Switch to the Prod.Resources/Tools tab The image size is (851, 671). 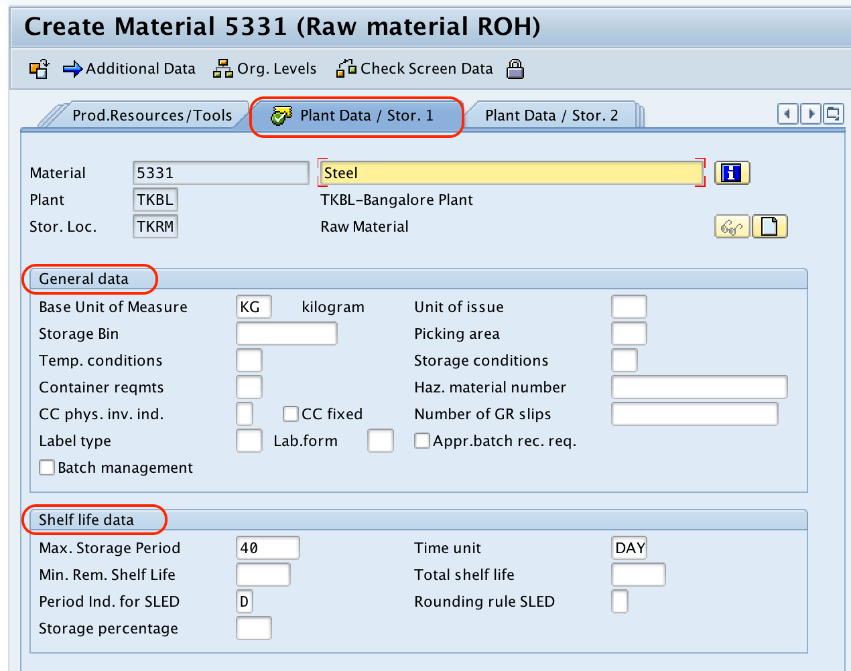153,115
